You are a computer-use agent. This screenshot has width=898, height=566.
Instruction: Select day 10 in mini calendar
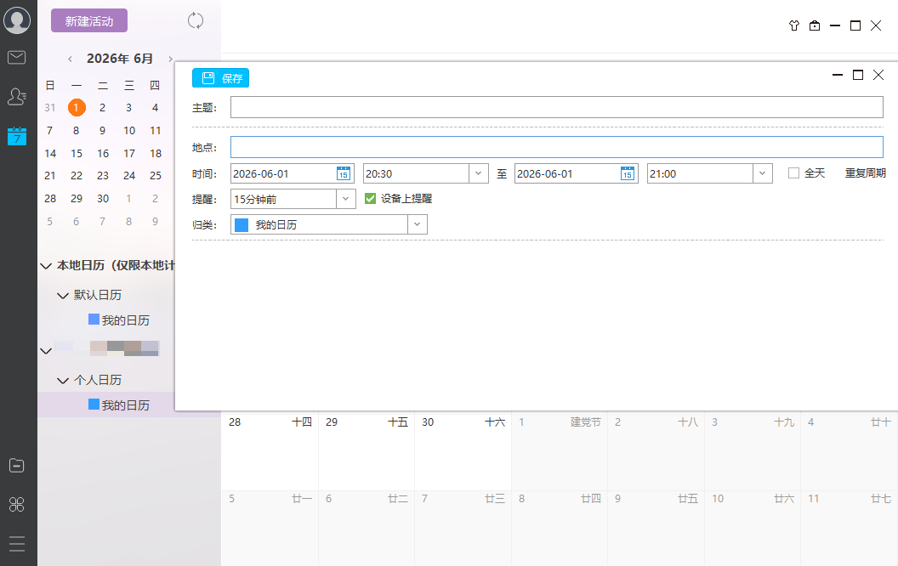(129, 131)
